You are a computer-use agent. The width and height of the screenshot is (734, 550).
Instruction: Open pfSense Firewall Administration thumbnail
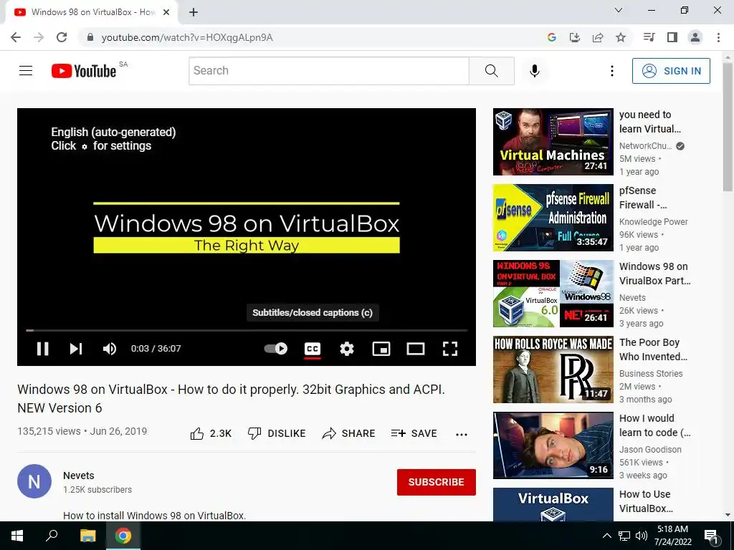tap(553, 218)
